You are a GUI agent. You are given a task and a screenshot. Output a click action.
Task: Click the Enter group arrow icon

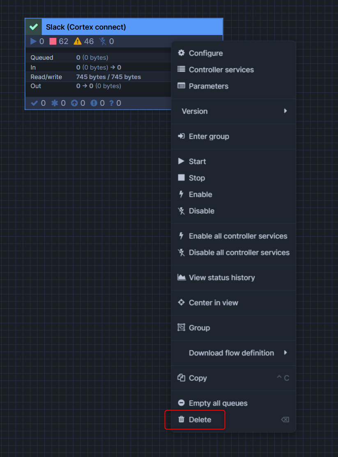181,136
